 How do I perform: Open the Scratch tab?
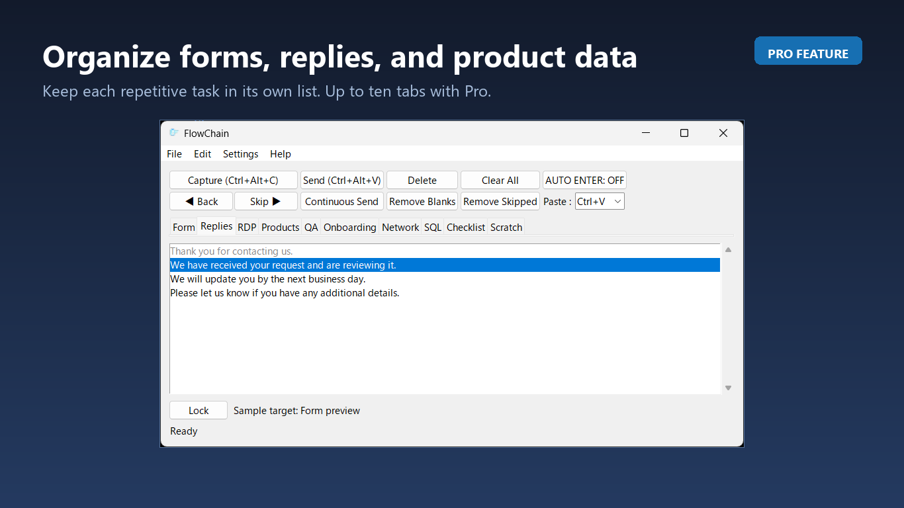coord(506,227)
